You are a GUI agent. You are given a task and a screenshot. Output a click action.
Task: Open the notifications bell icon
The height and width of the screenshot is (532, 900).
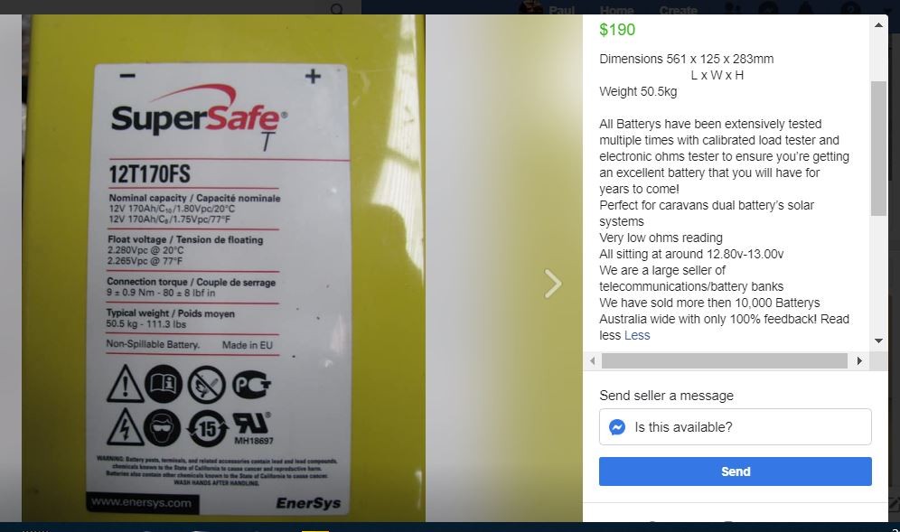pos(806,9)
